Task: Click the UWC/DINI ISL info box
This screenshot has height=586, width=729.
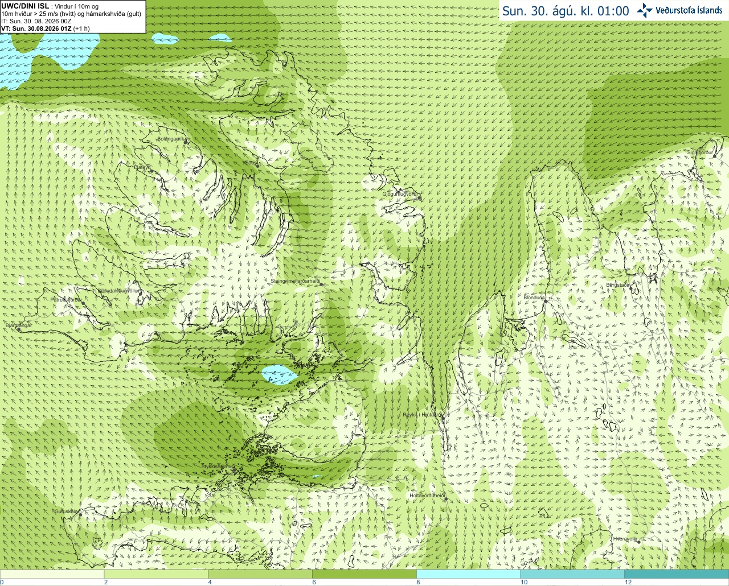Action: click(73, 16)
